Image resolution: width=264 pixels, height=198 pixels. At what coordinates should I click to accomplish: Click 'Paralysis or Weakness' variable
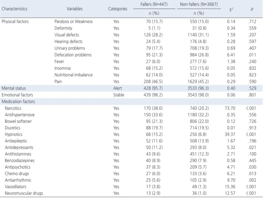73,21
